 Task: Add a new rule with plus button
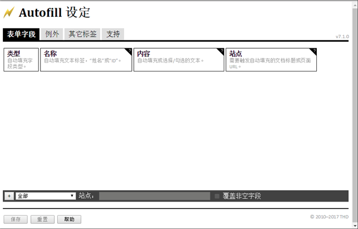pos(9,196)
